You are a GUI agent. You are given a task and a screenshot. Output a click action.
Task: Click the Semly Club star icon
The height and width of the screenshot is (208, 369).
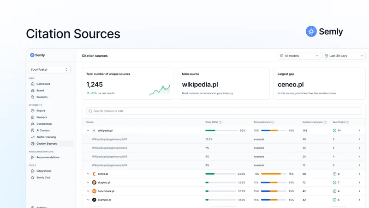pos(32,177)
